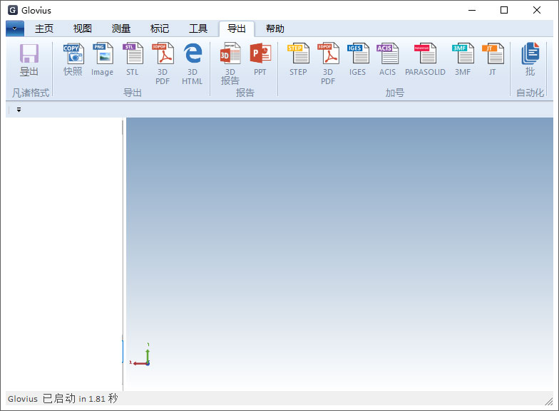This screenshot has width=559, height=411.
Task: Open the 批 batch automation tool
Action: [x=530, y=60]
